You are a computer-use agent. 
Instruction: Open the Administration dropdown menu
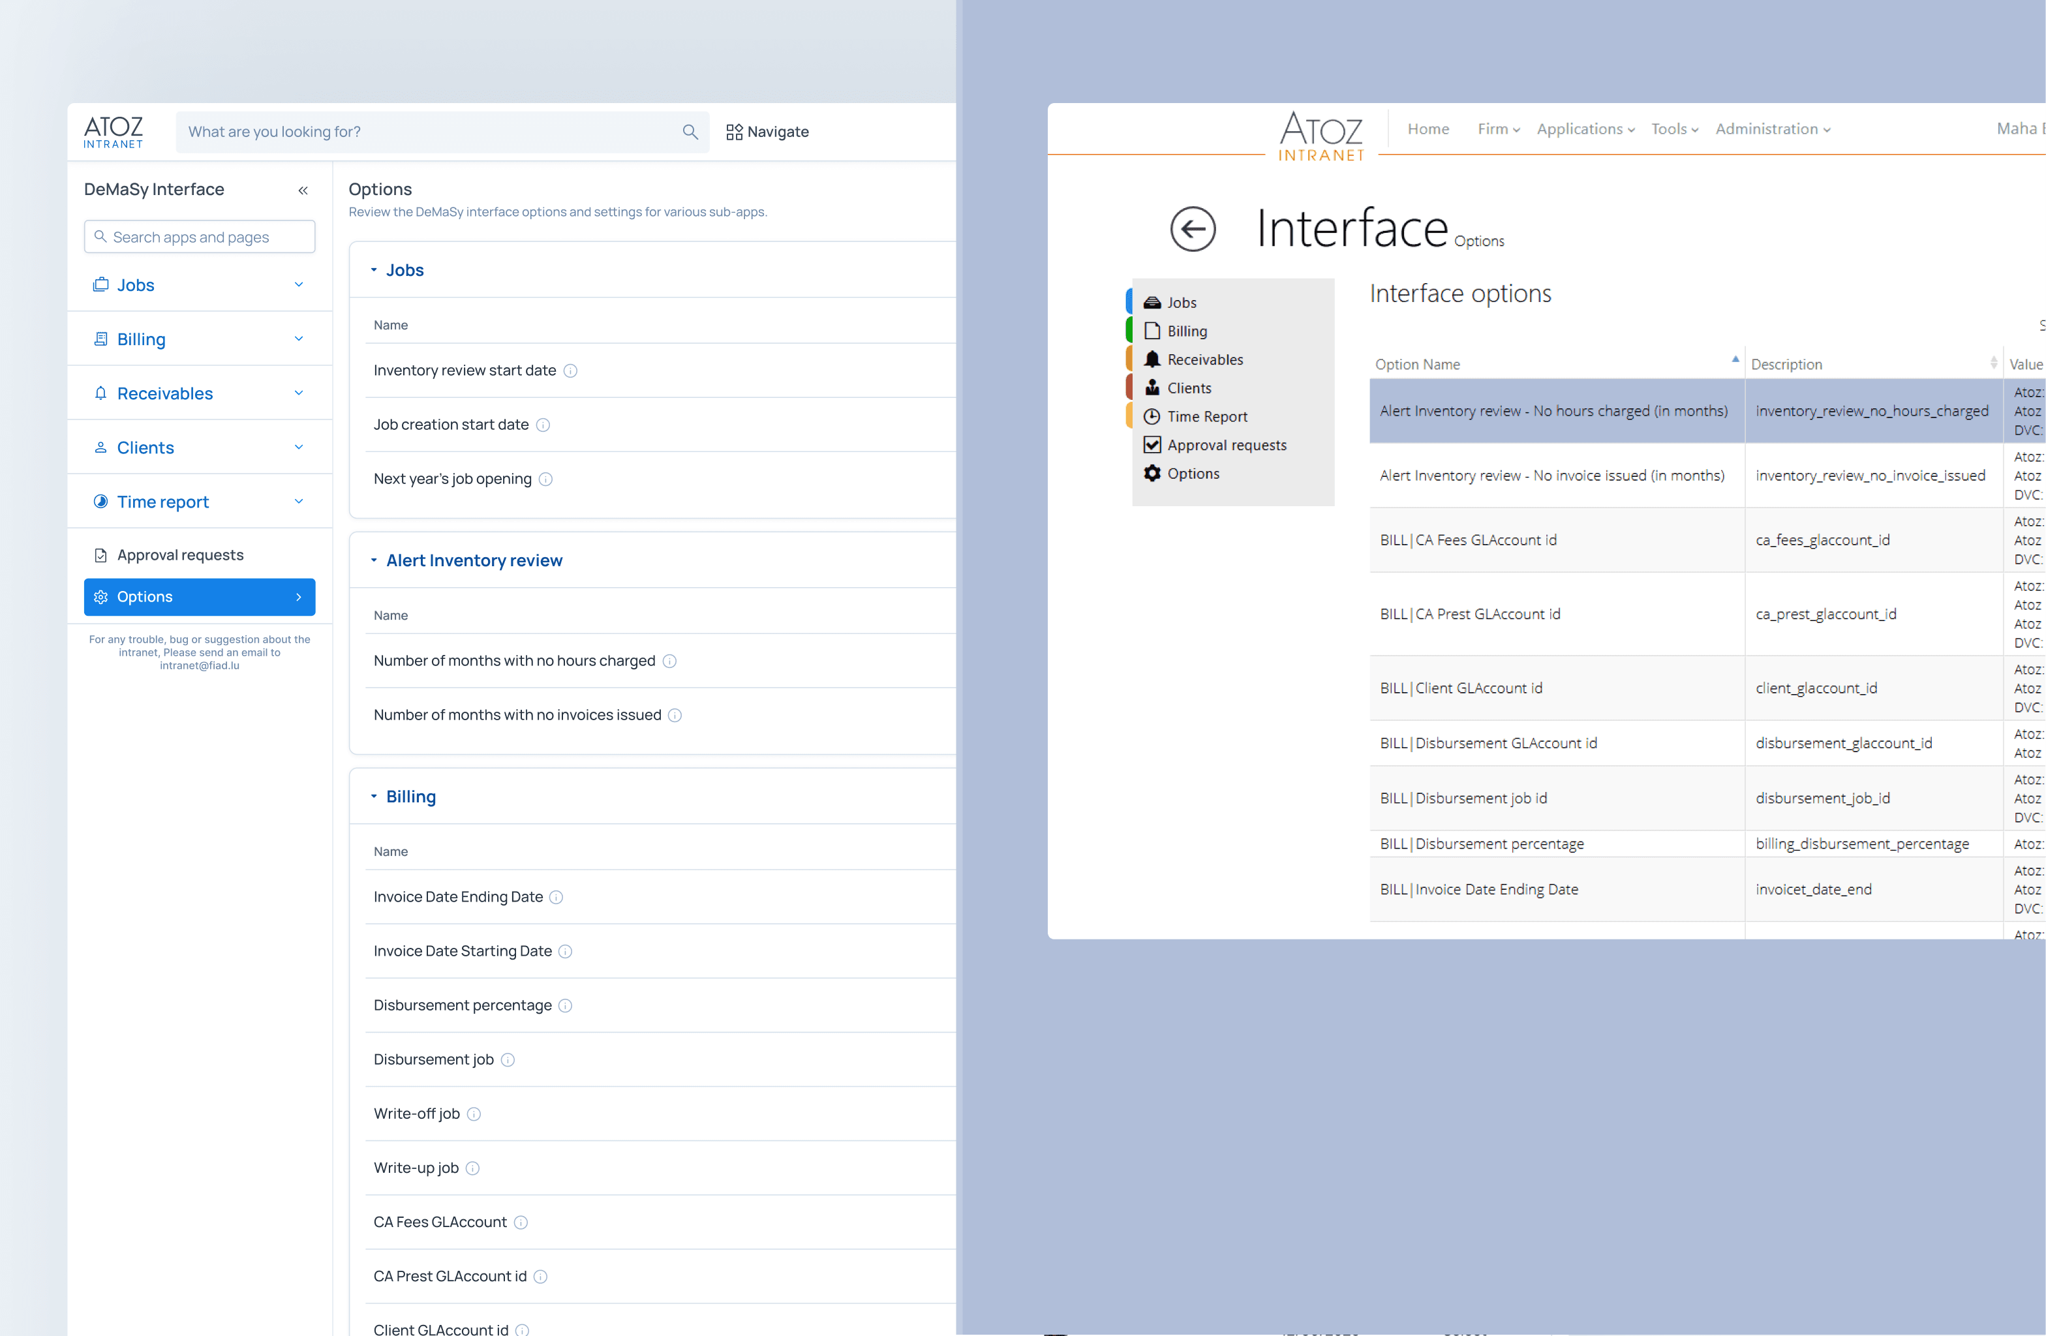point(1773,129)
